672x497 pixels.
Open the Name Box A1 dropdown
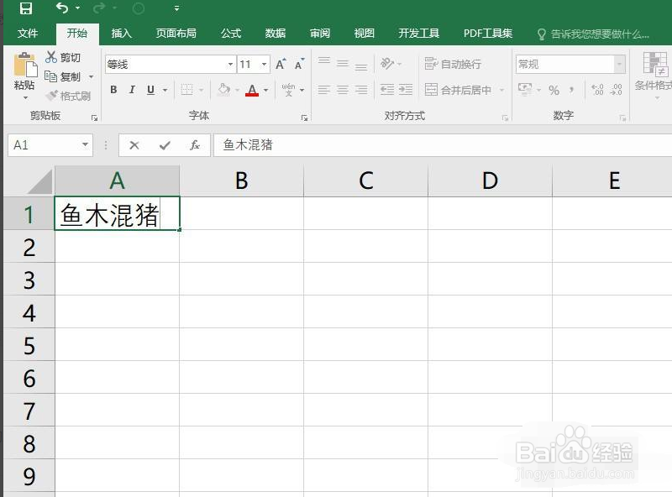86,144
